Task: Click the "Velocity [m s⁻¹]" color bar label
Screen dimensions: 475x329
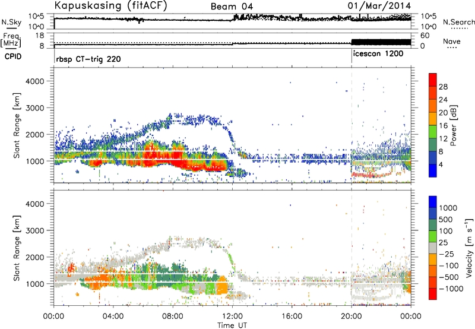Action: (x=469, y=248)
